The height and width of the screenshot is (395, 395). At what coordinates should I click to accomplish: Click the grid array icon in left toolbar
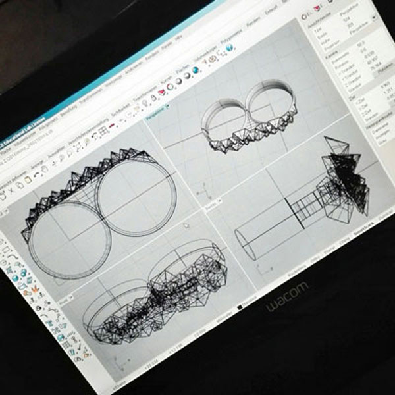(66, 344)
